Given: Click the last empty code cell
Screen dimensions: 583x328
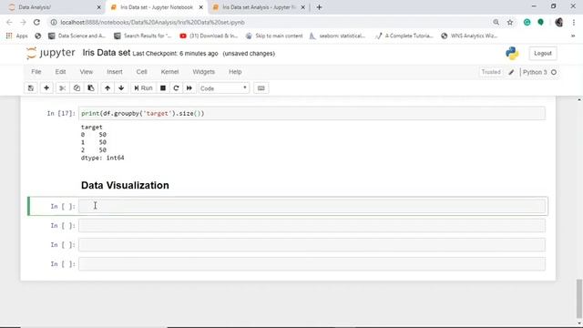Looking at the screenshot, I should click(x=312, y=264).
